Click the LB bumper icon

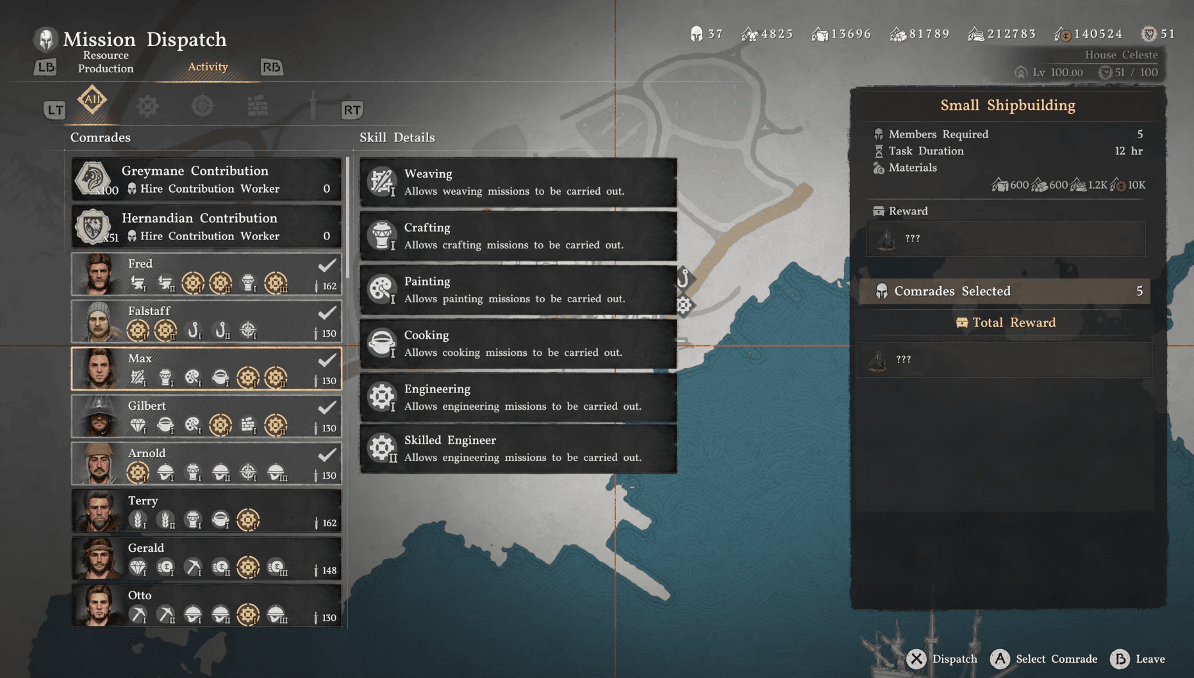(x=45, y=67)
